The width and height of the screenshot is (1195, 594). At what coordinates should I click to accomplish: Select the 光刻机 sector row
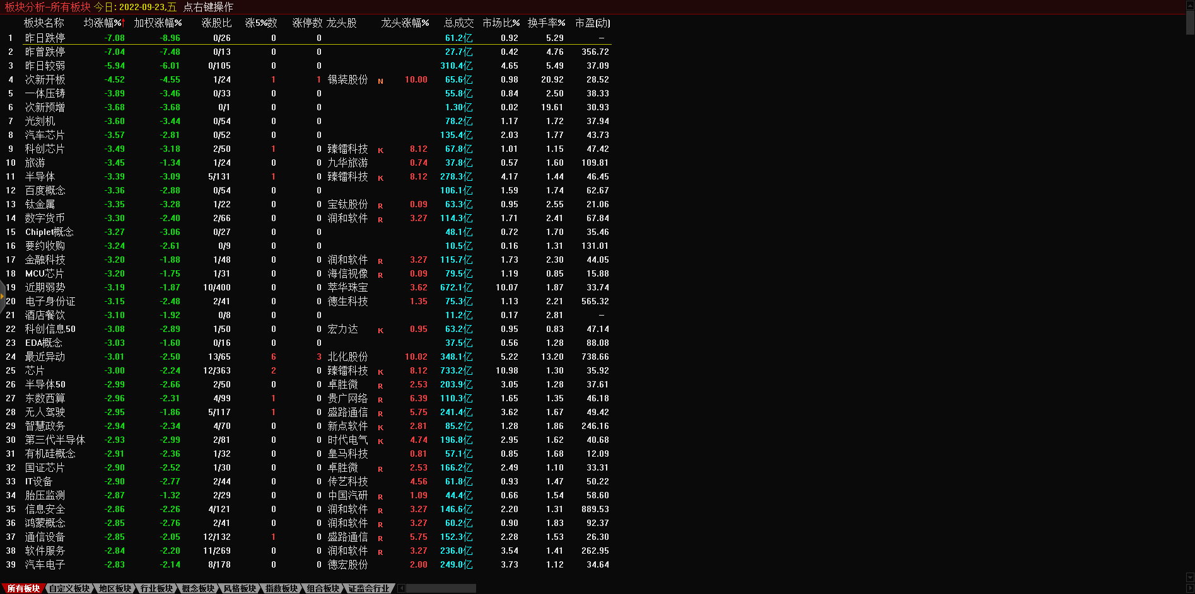pos(40,122)
